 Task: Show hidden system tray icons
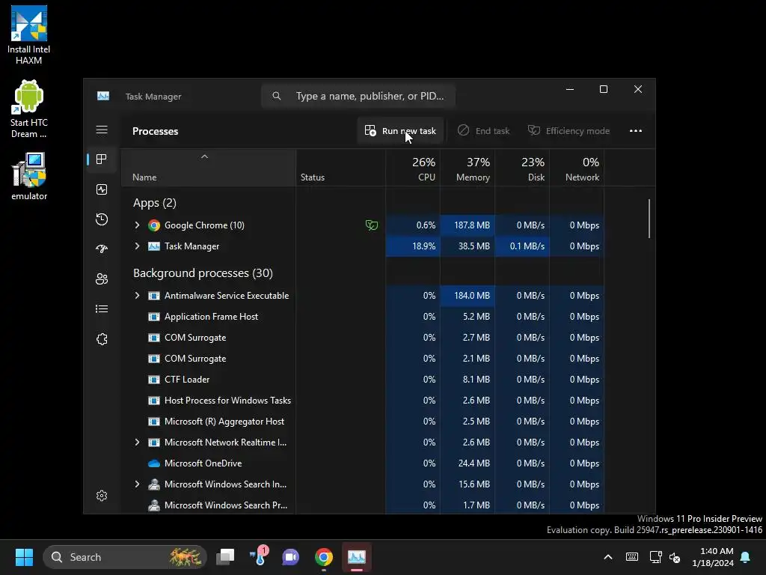[x=608, y=557]
